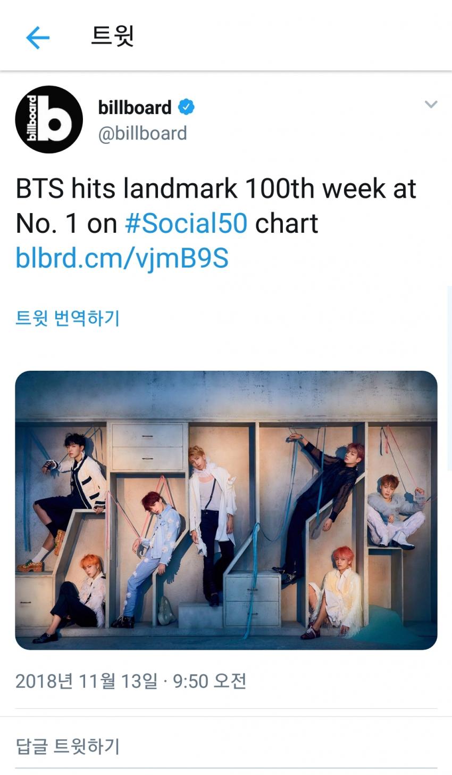The image size is (452, 775).
Task: Tap the blue verified badge checkmark
Action: (186, 107)
